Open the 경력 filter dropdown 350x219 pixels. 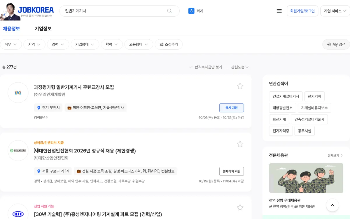(x=58, y=44)
